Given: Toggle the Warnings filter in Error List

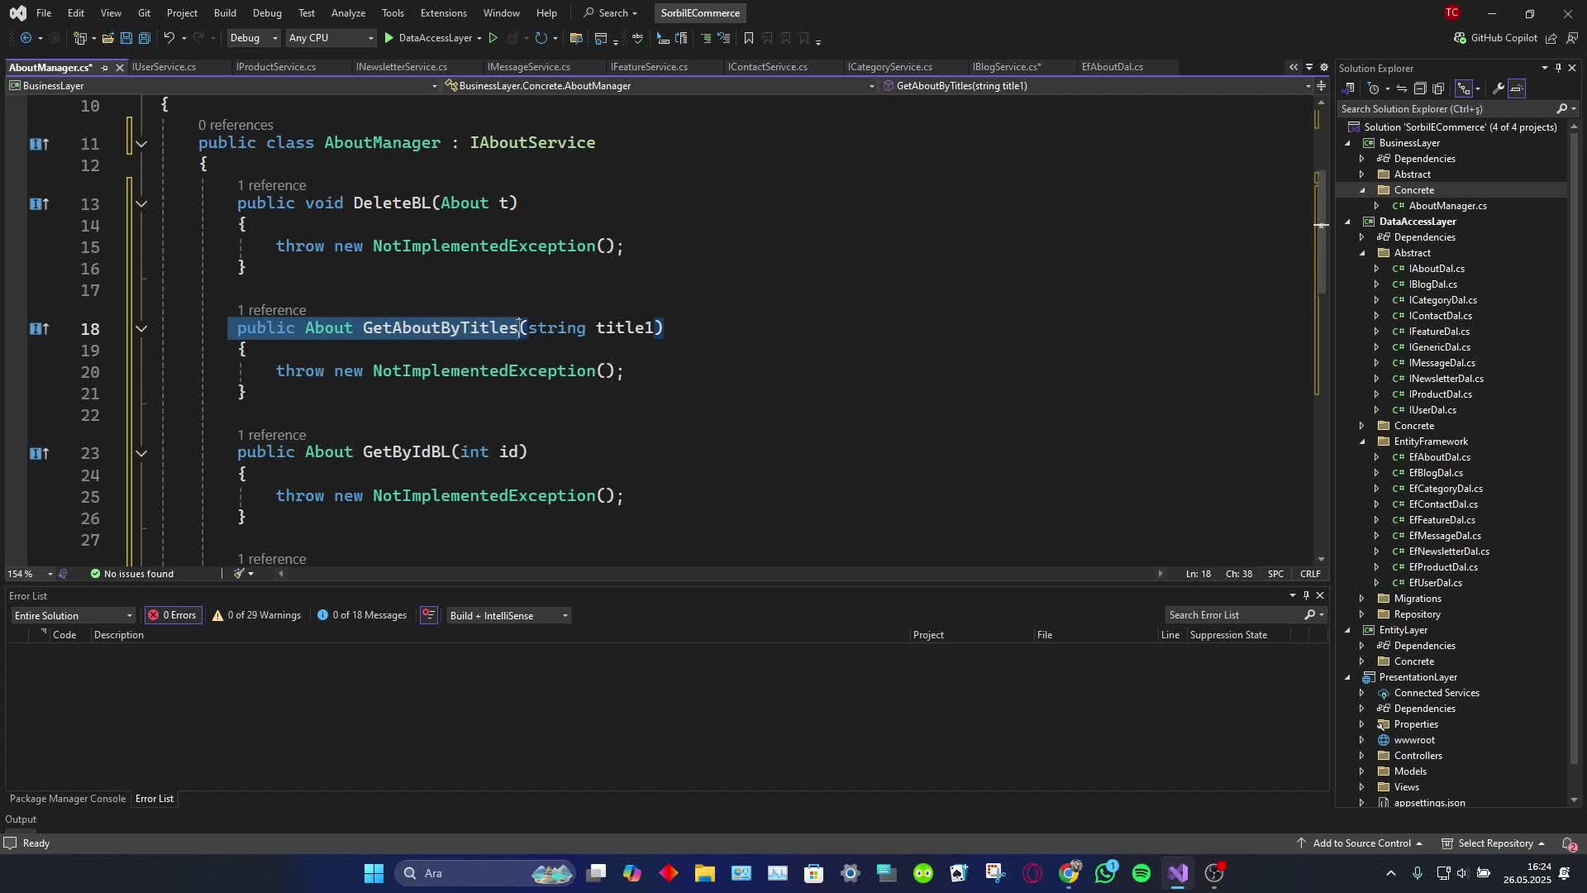Looking at the screenshot, I should click(x=256, y=615).
